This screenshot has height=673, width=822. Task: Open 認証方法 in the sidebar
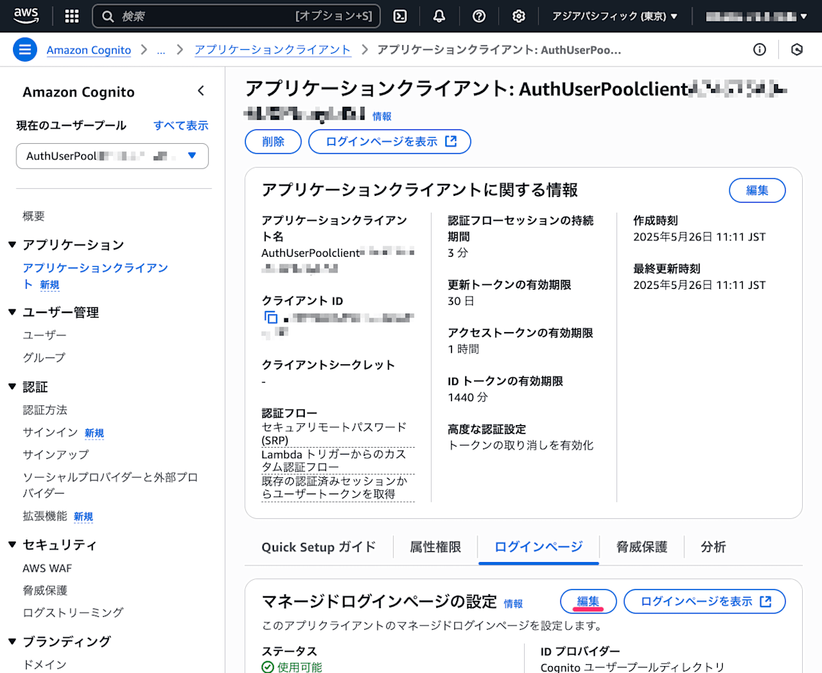click(45, 409)
